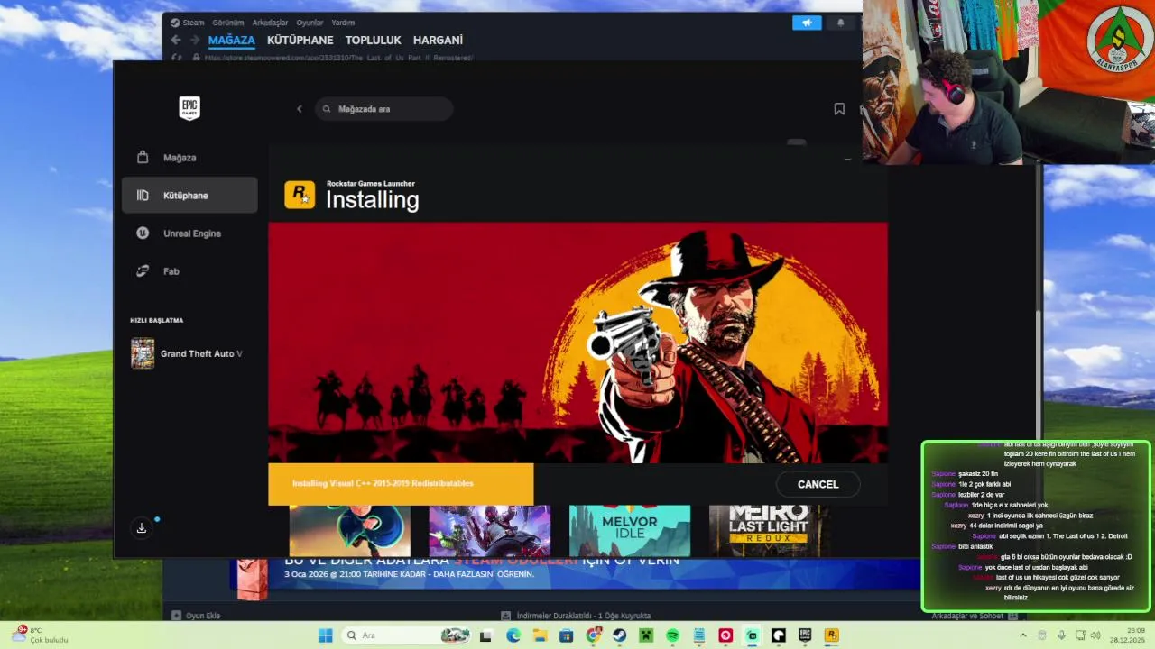Open Kütüphane in the Epic sidebar
Image resolution: width=1155 pixels, height=649 pixels.
pyautogui.click(x=189, y=196)
